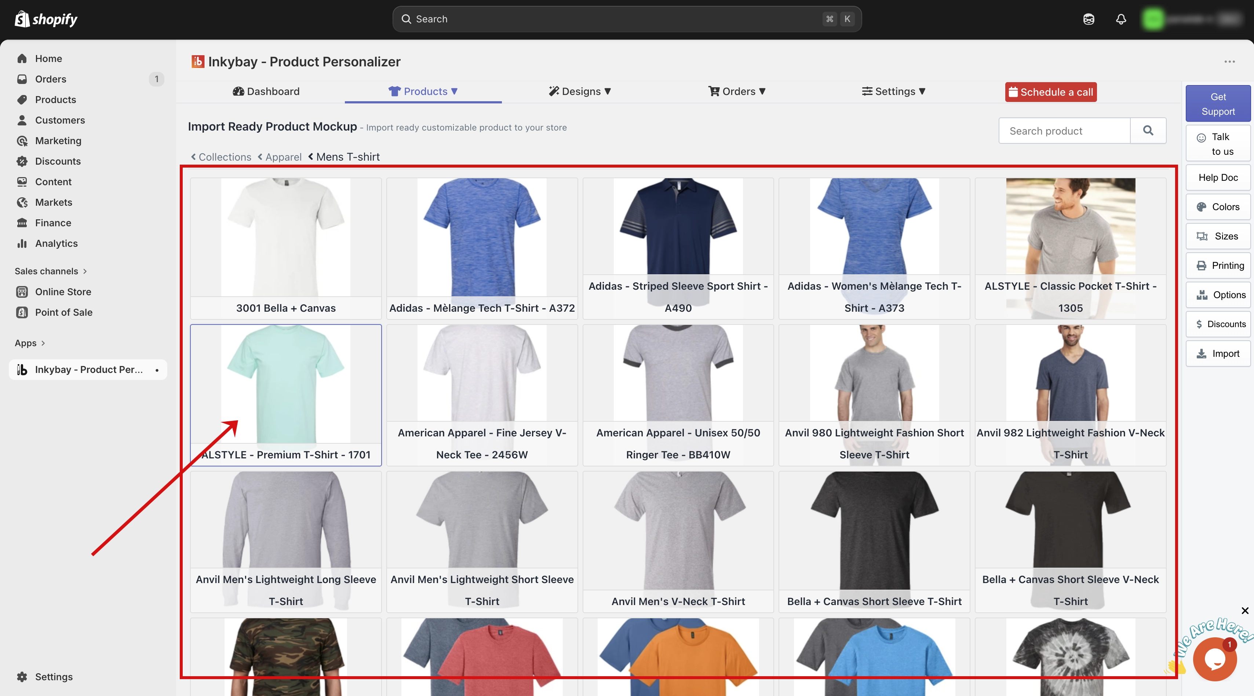The width and height of the screenshot is (1254, 696).
Task: Open Analytics in the Shopify sidebar
Action: [x=56, y=243]
